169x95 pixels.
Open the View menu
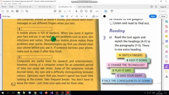[x=9, y=4]
